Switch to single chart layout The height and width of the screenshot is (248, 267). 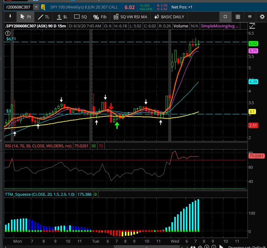click(x=225, y=17)
